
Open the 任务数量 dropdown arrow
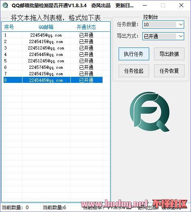tap(181, 25)
